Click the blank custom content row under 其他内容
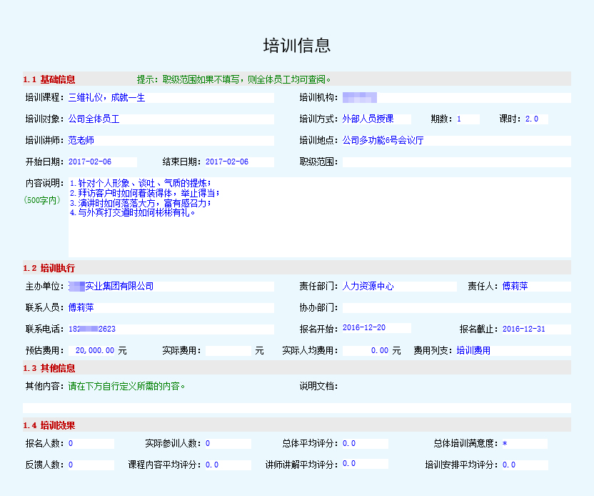Image resolution: width=594 pixels, height=496 pixels. point(296,408)
